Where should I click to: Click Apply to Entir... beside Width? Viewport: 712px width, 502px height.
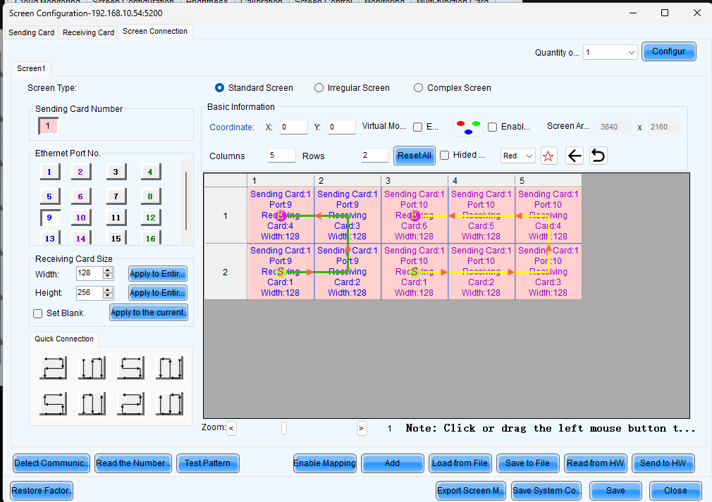coord(158,274)
